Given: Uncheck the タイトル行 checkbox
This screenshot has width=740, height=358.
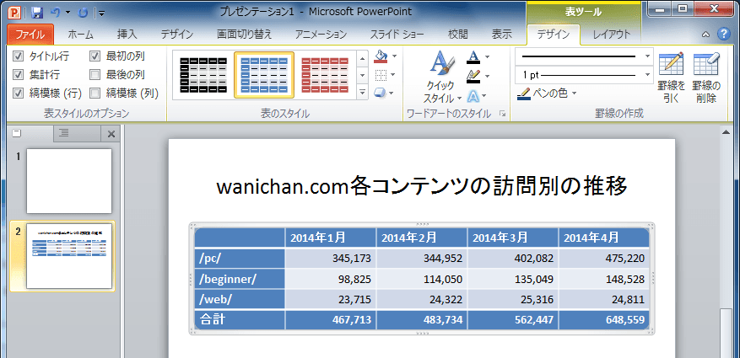Looking at the screenshot, I should coord(18,56).
